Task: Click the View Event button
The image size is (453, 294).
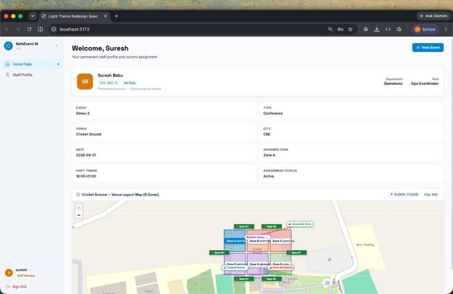Action: 428,47
